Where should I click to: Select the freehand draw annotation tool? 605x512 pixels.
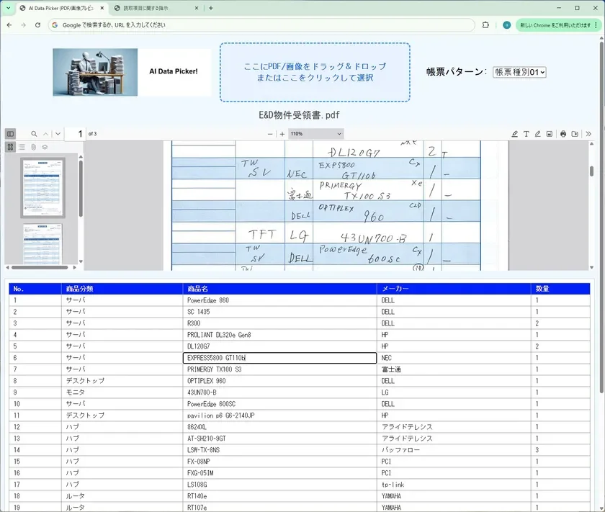click(x=538, y=133)
